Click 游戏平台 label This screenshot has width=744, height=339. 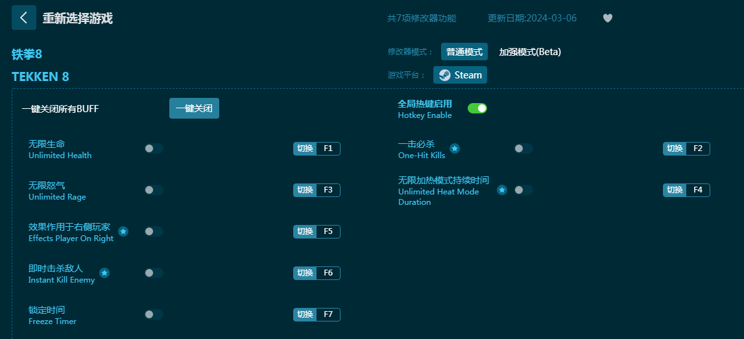[x=407, y=75]
